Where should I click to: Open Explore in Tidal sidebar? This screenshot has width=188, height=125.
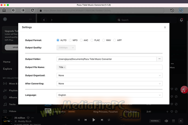tap(7, 69)
